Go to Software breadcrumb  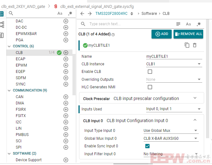[x=149, y=14]
